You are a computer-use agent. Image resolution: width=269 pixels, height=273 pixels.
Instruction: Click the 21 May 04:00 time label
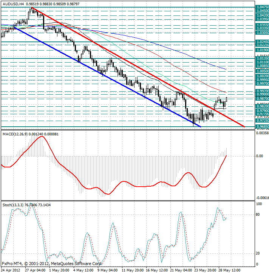(x=181, y=270)
